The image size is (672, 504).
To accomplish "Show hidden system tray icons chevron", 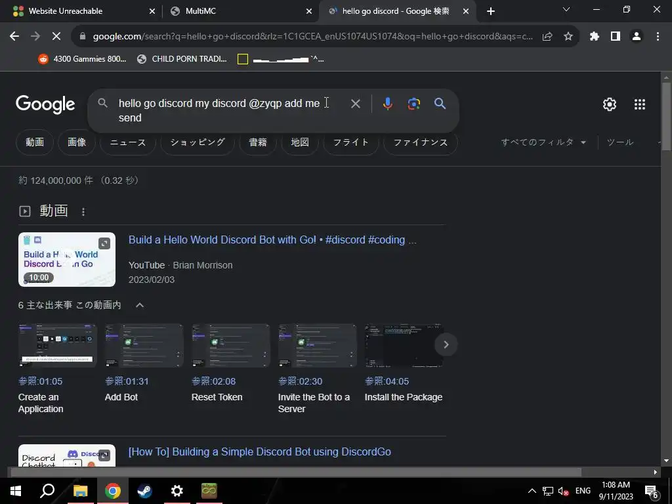I will tap(532, 491).
